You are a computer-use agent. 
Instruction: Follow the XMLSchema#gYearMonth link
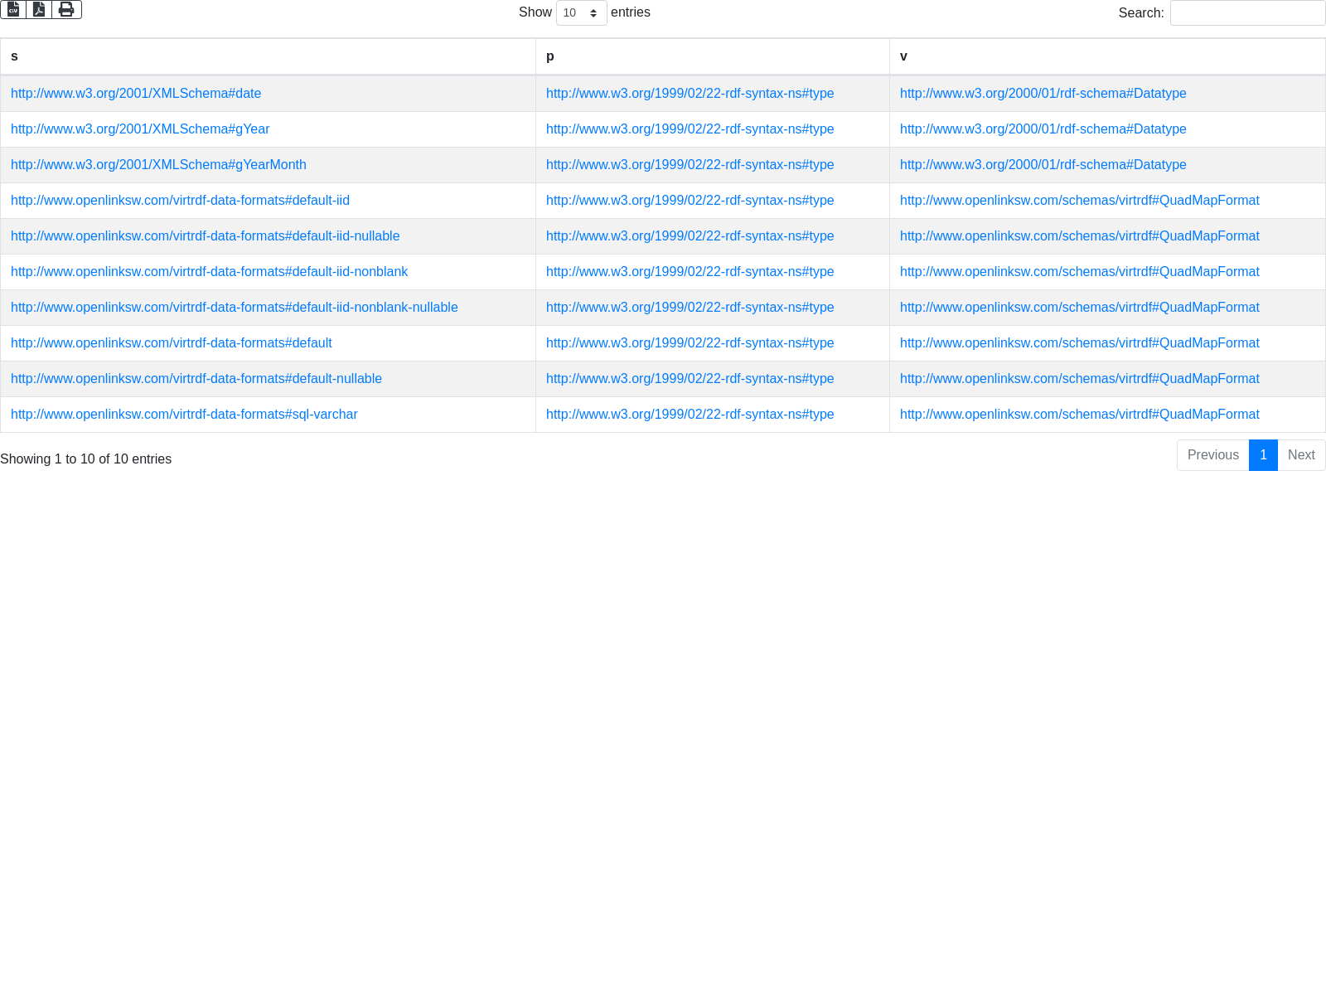pyautogui.click(x=158, y=165)
